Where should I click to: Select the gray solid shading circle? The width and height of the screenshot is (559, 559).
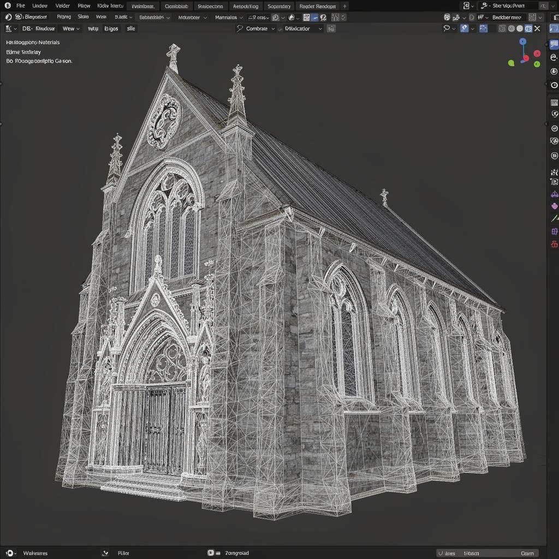[x=511, y=28]
